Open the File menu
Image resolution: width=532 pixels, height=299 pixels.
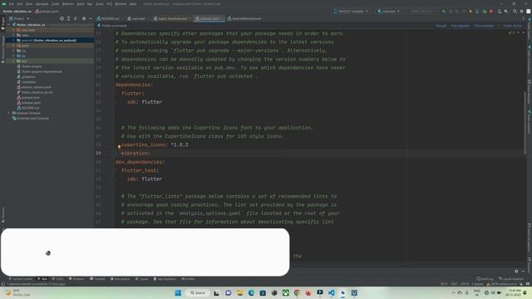[12, 4]
